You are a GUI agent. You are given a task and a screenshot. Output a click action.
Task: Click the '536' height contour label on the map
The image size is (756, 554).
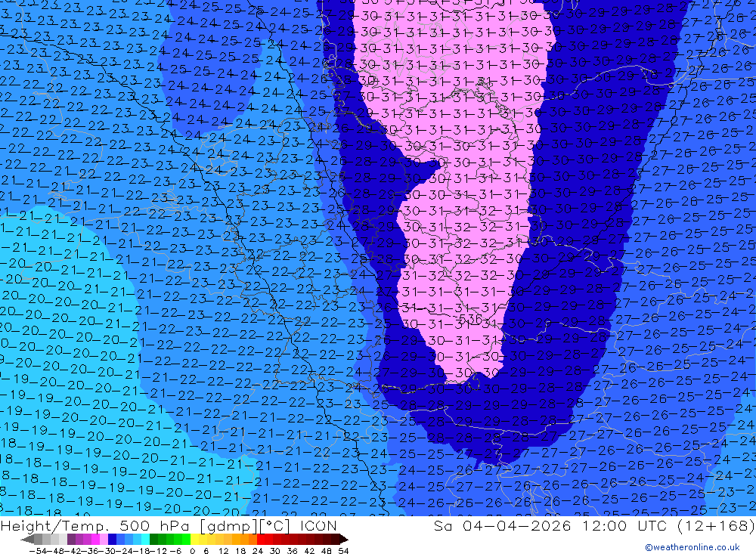tap(470, 319)
